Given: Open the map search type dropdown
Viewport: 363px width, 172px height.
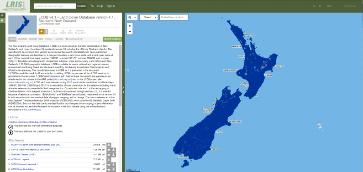Looking at the screenshot, I should [132, 17].
